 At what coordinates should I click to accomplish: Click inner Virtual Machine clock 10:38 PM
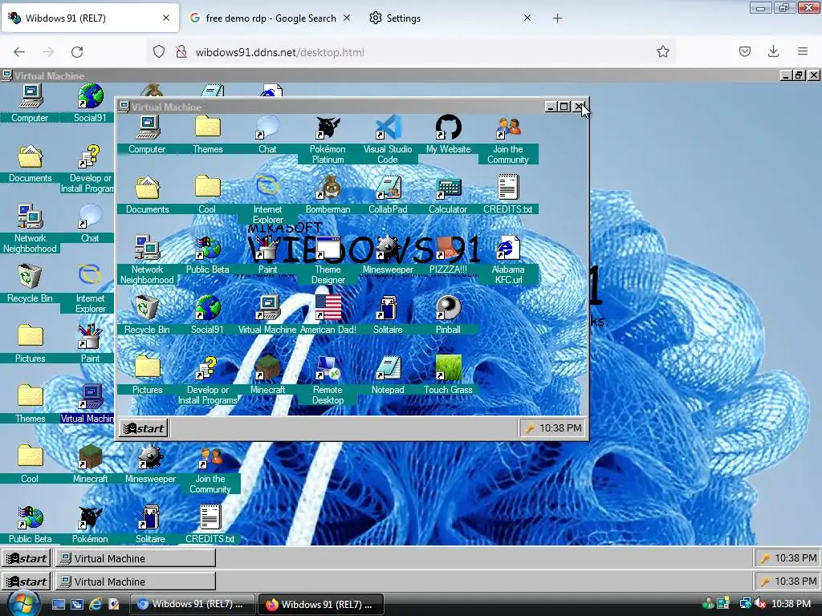point(560,428)
